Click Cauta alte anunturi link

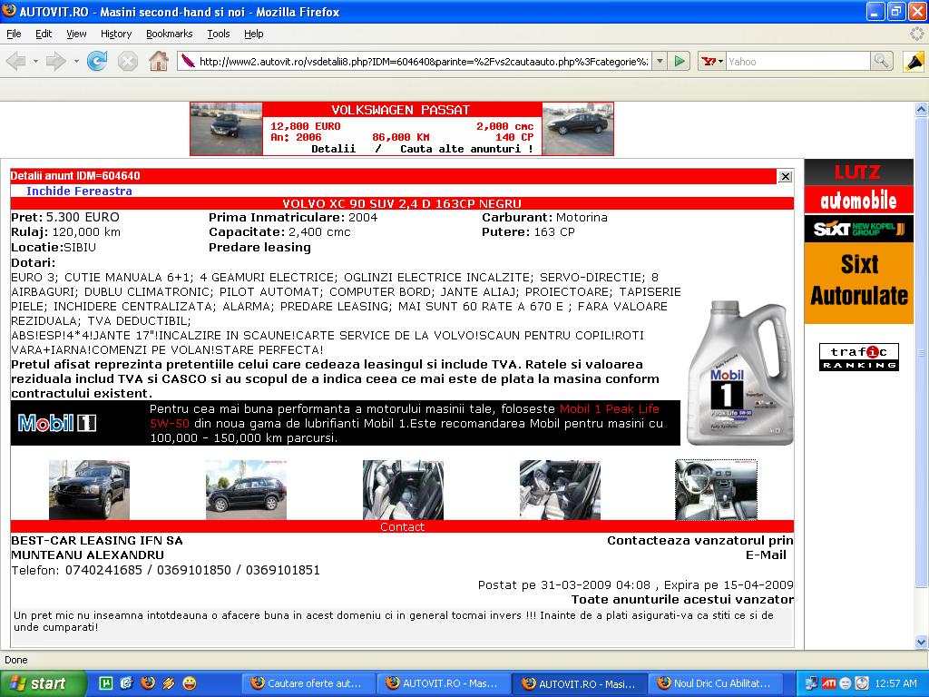(466, 149)
